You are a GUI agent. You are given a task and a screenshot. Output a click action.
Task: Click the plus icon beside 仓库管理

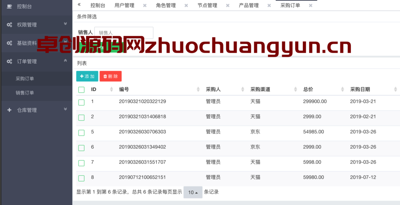tap(9, 110)
